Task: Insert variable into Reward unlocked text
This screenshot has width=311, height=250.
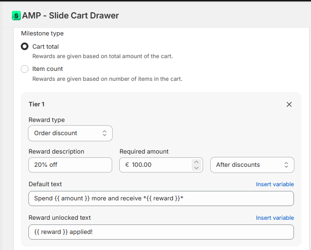Action: tap(275, 218)
